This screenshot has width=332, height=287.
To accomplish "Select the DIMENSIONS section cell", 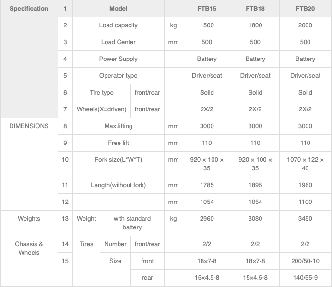I will (29, 164).
